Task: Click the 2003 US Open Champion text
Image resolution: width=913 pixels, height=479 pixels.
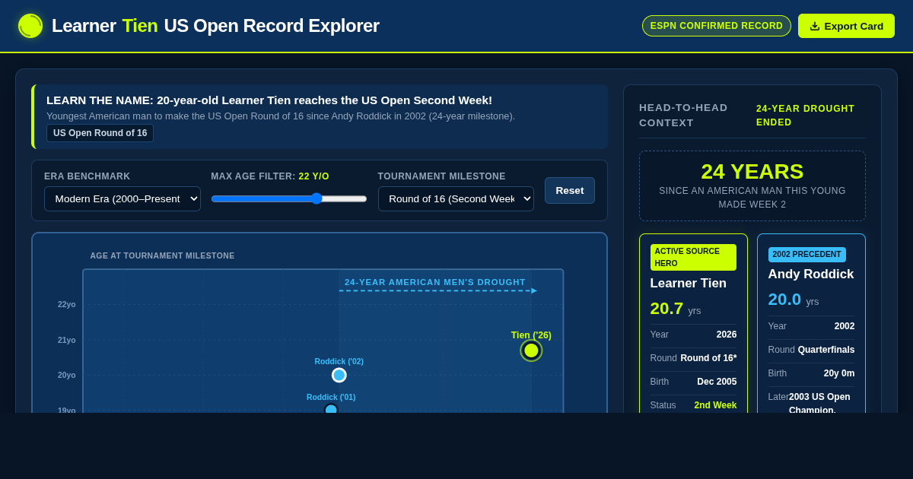Action: click(x=819, y=403)
